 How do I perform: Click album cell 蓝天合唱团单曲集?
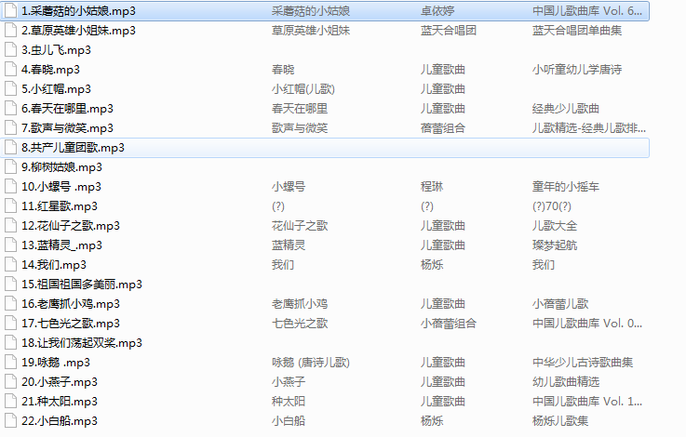pos(577,31)
